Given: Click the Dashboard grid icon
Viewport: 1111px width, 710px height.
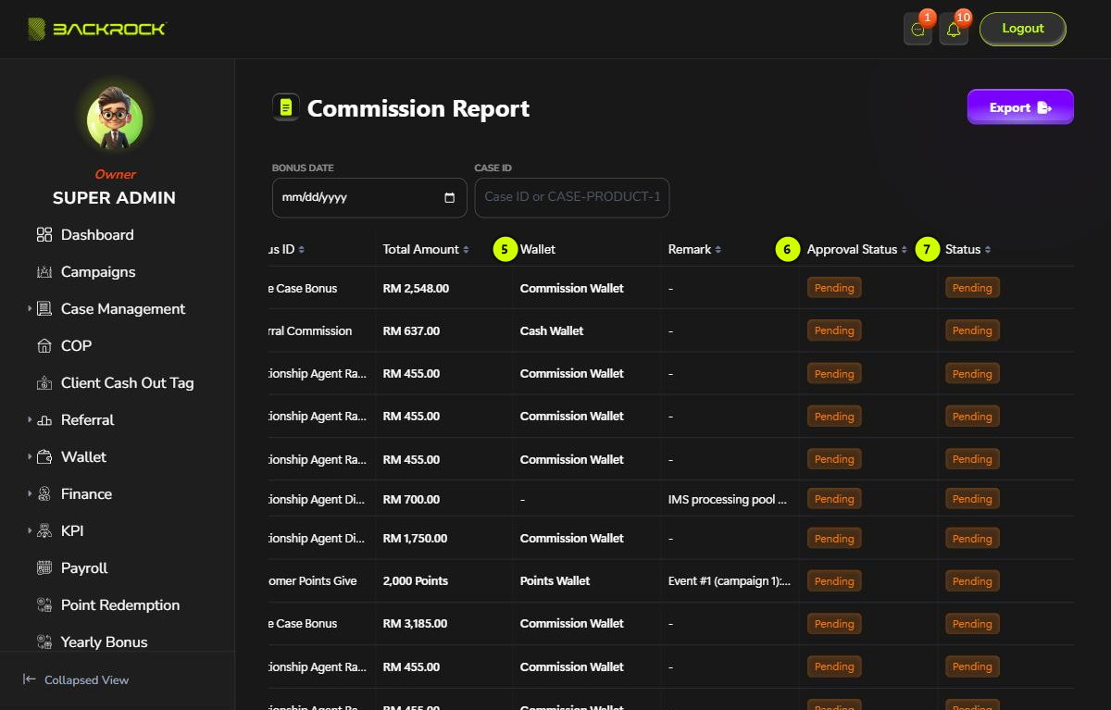Looking at the screenshot, I should (x=44, y=235).
